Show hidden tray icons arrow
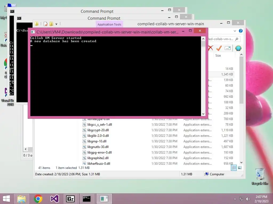273x204 pixels. [x=235, y=199]
